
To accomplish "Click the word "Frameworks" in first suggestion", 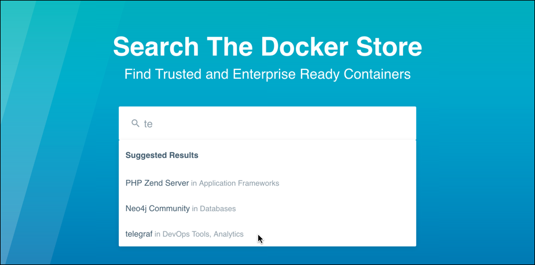I will pyautogui.click(x=259, y=183).
